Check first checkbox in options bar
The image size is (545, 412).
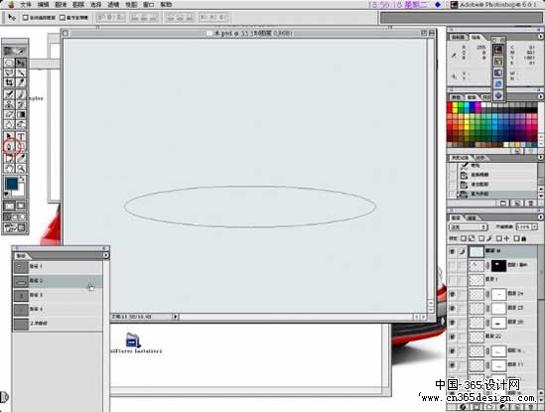point(26,18)
